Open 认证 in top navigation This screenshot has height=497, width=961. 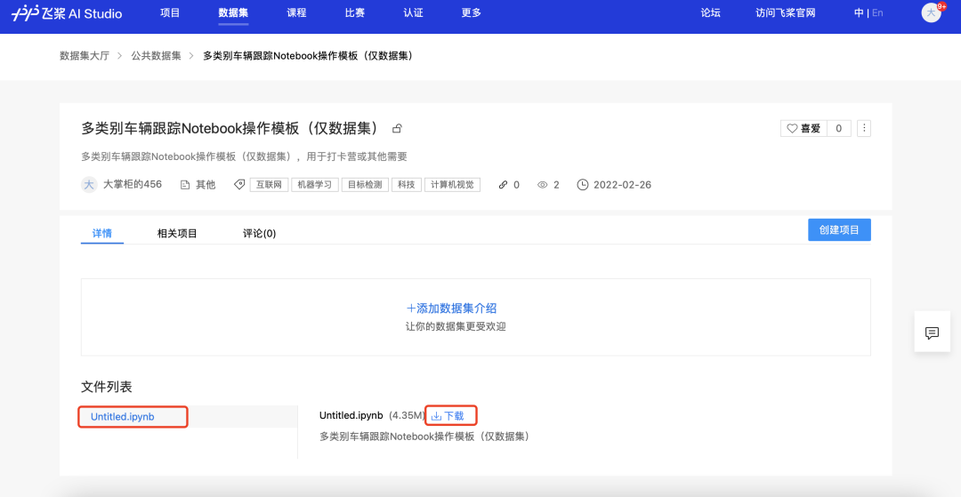413,12
